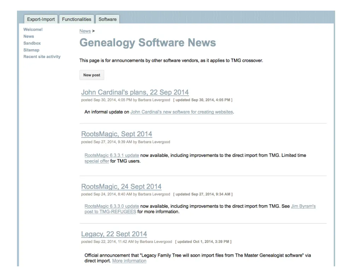This screenshot has height=272, width=362.
Task: Open the RootsMagic, 24 Sept 2014 post
Action: point(121,187)
